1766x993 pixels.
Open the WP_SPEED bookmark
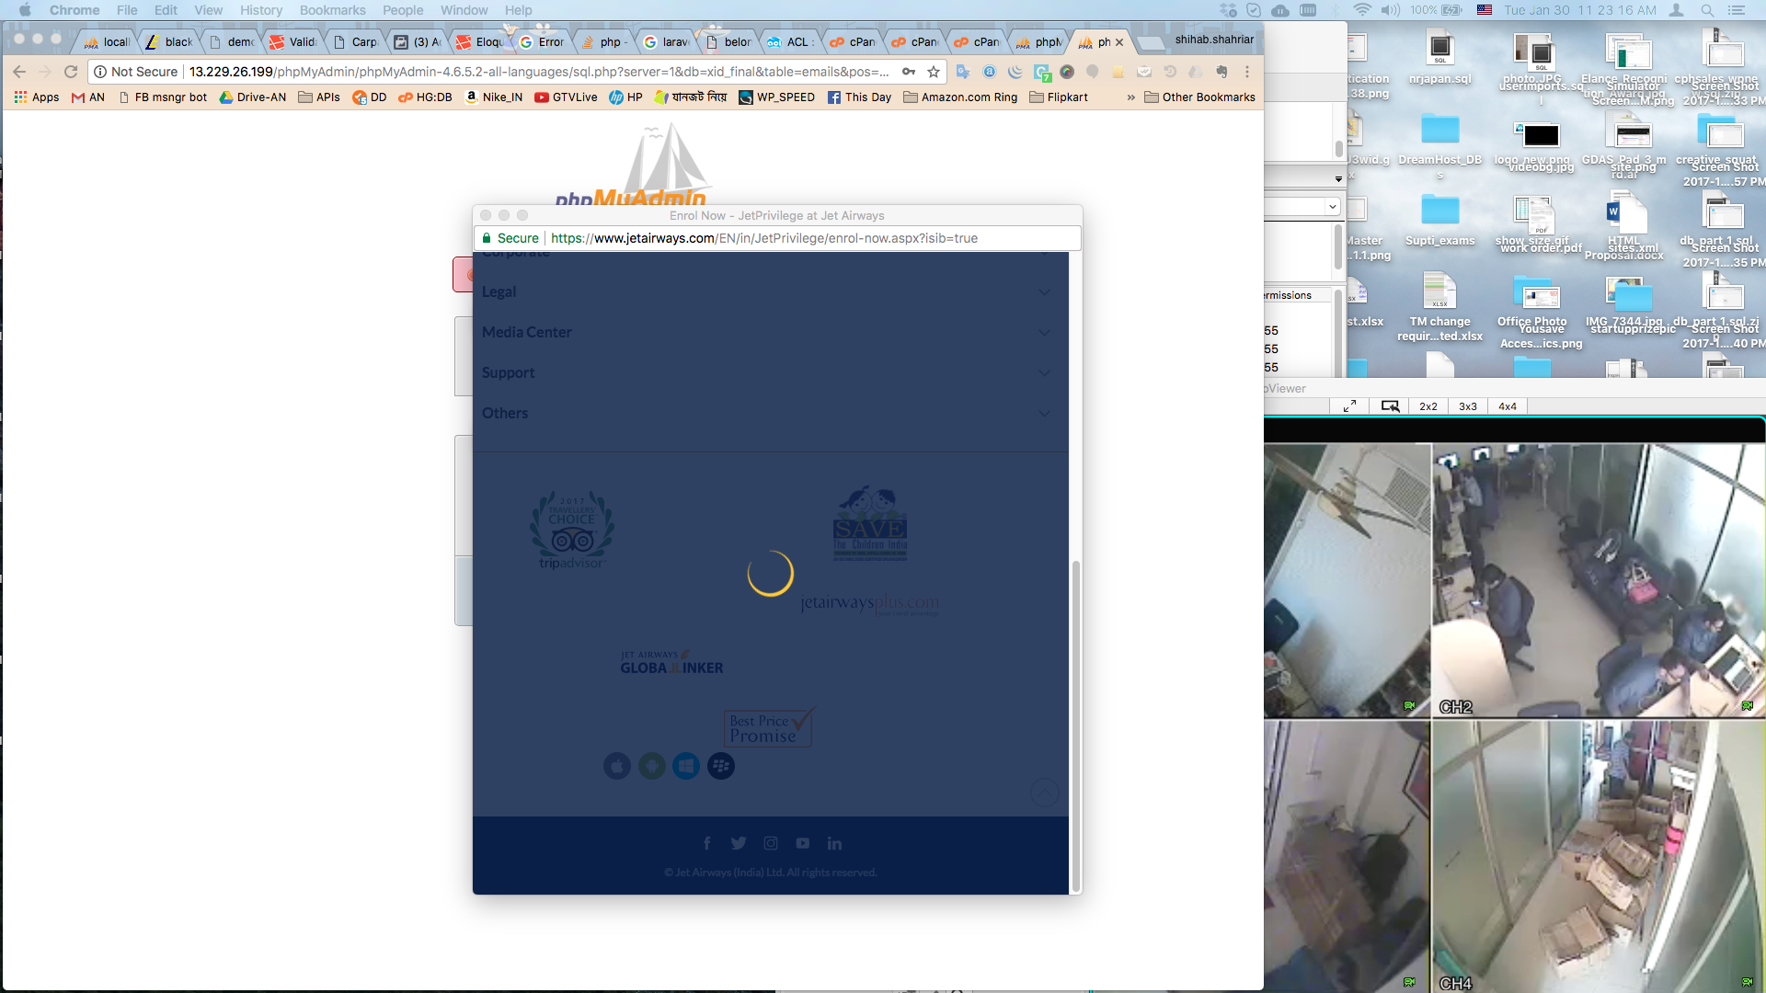777,97
